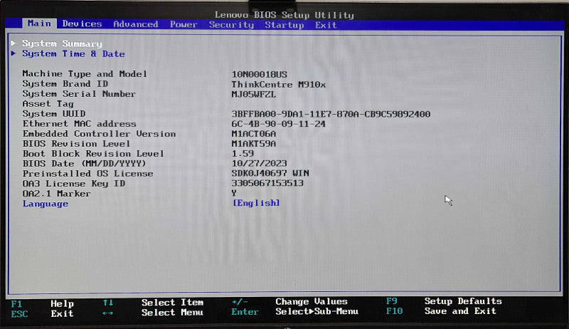The height and width of the screenshot is (329, 569).
Task: Click ThinkCentre M910x brand value
Action: (279, 85)
